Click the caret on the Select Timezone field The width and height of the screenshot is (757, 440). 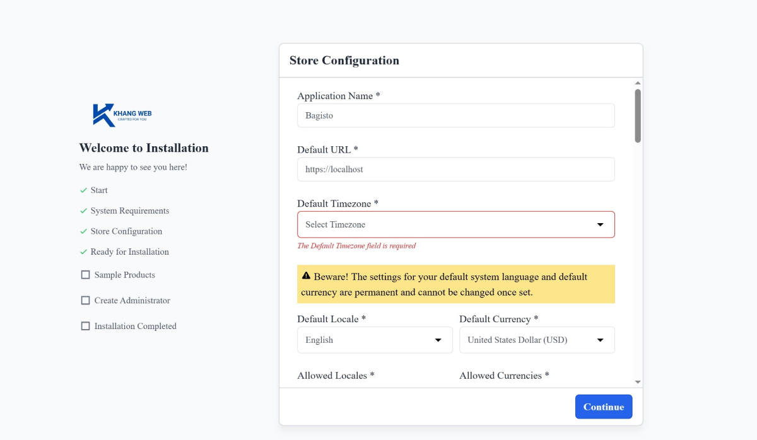point(599,224)
